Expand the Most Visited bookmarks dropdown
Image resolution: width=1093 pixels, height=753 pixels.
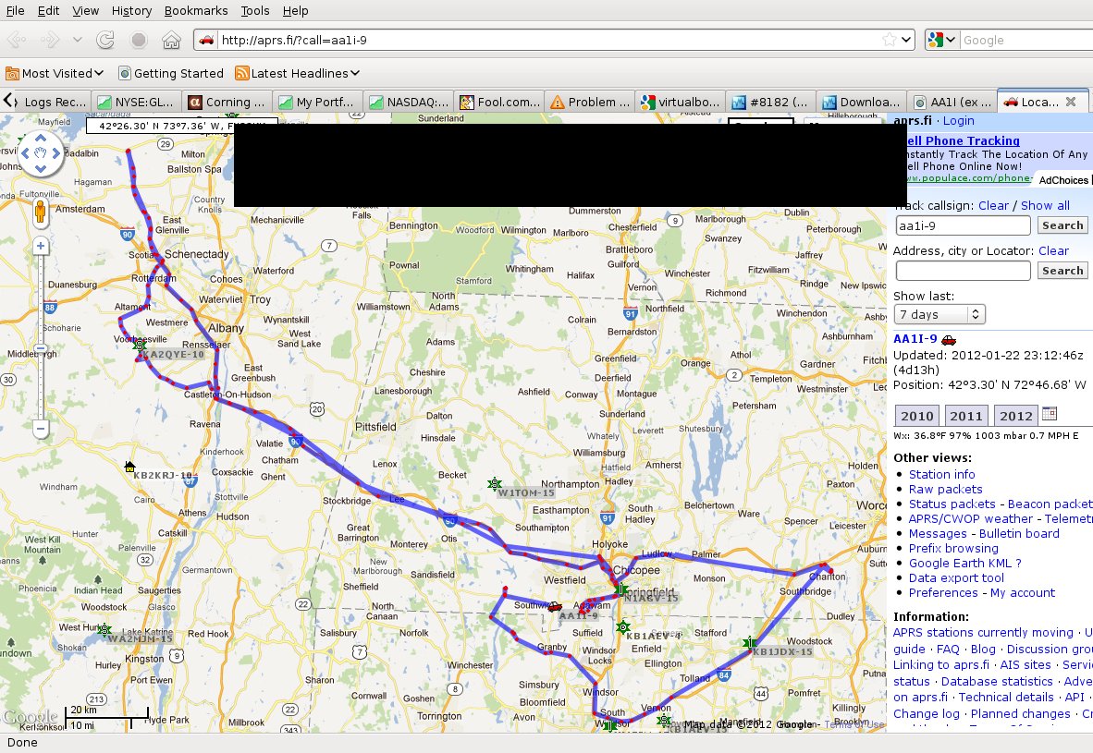pyautogui.click(x=55, y=73)
